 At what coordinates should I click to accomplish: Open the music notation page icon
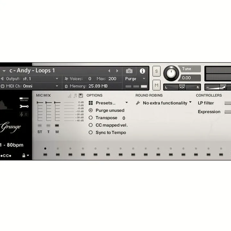tap(24, 114)
